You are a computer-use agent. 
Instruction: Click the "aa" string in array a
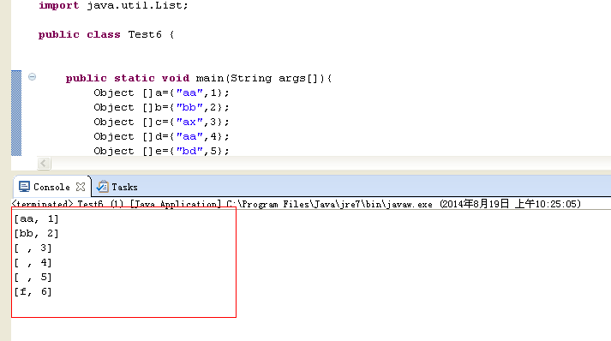tap(189, 93)
